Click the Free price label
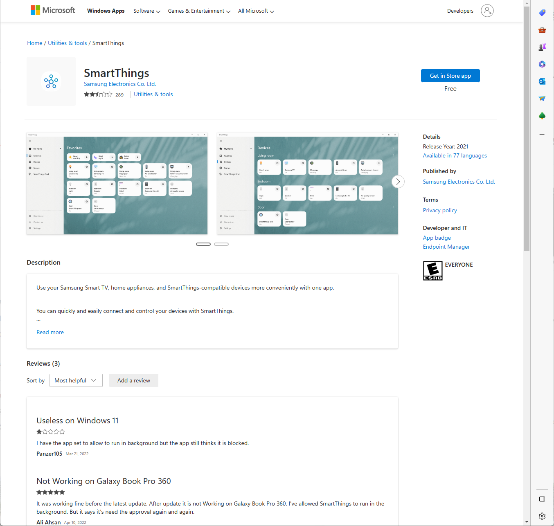 tap(450, 89)
